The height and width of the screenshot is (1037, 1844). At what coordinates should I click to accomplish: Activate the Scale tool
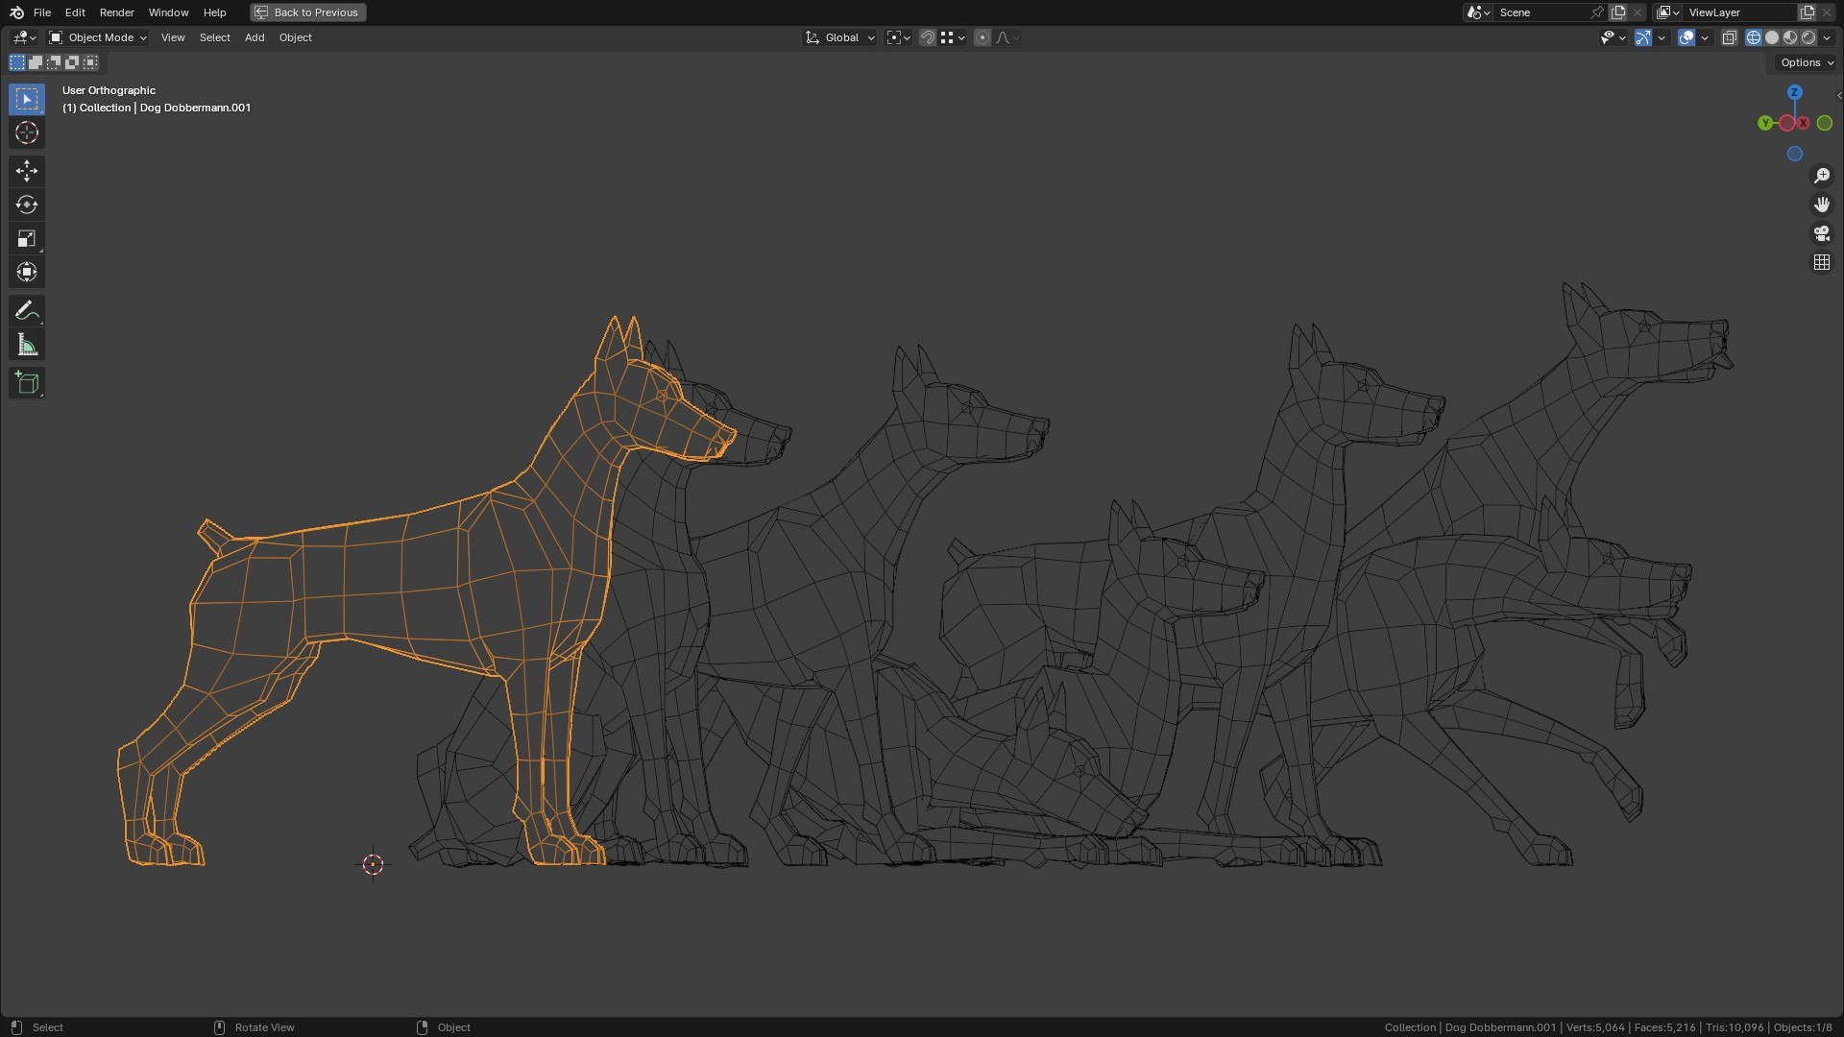[27, 238]
